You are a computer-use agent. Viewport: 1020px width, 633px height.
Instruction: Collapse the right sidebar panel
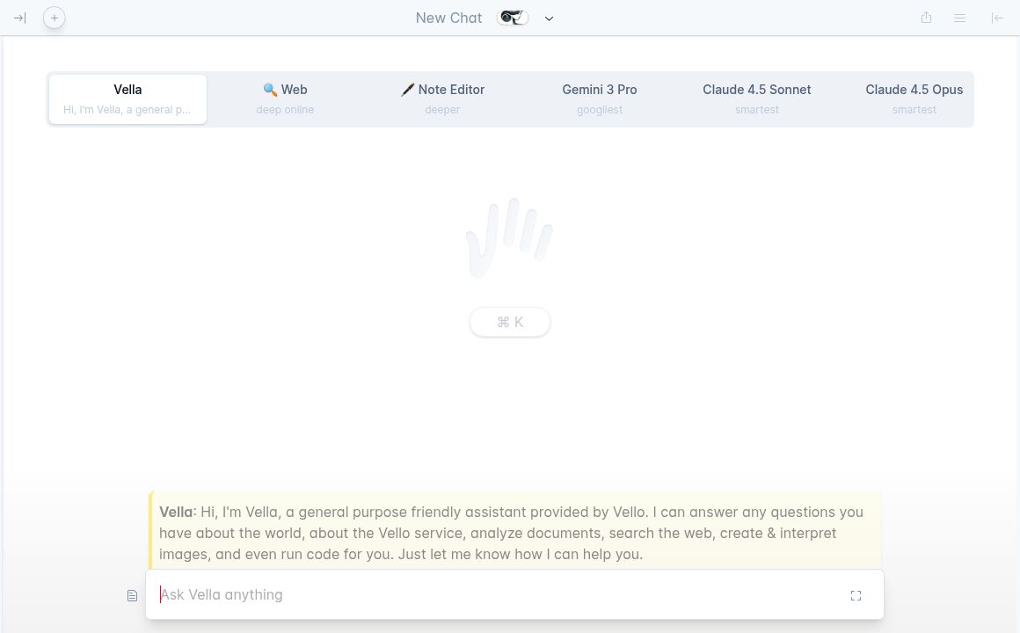click(x=997, y=18)
